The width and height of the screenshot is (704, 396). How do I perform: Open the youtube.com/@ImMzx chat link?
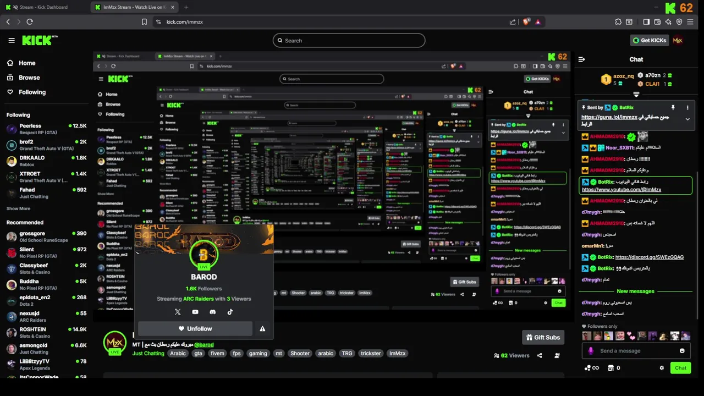[x=621, y=190]
